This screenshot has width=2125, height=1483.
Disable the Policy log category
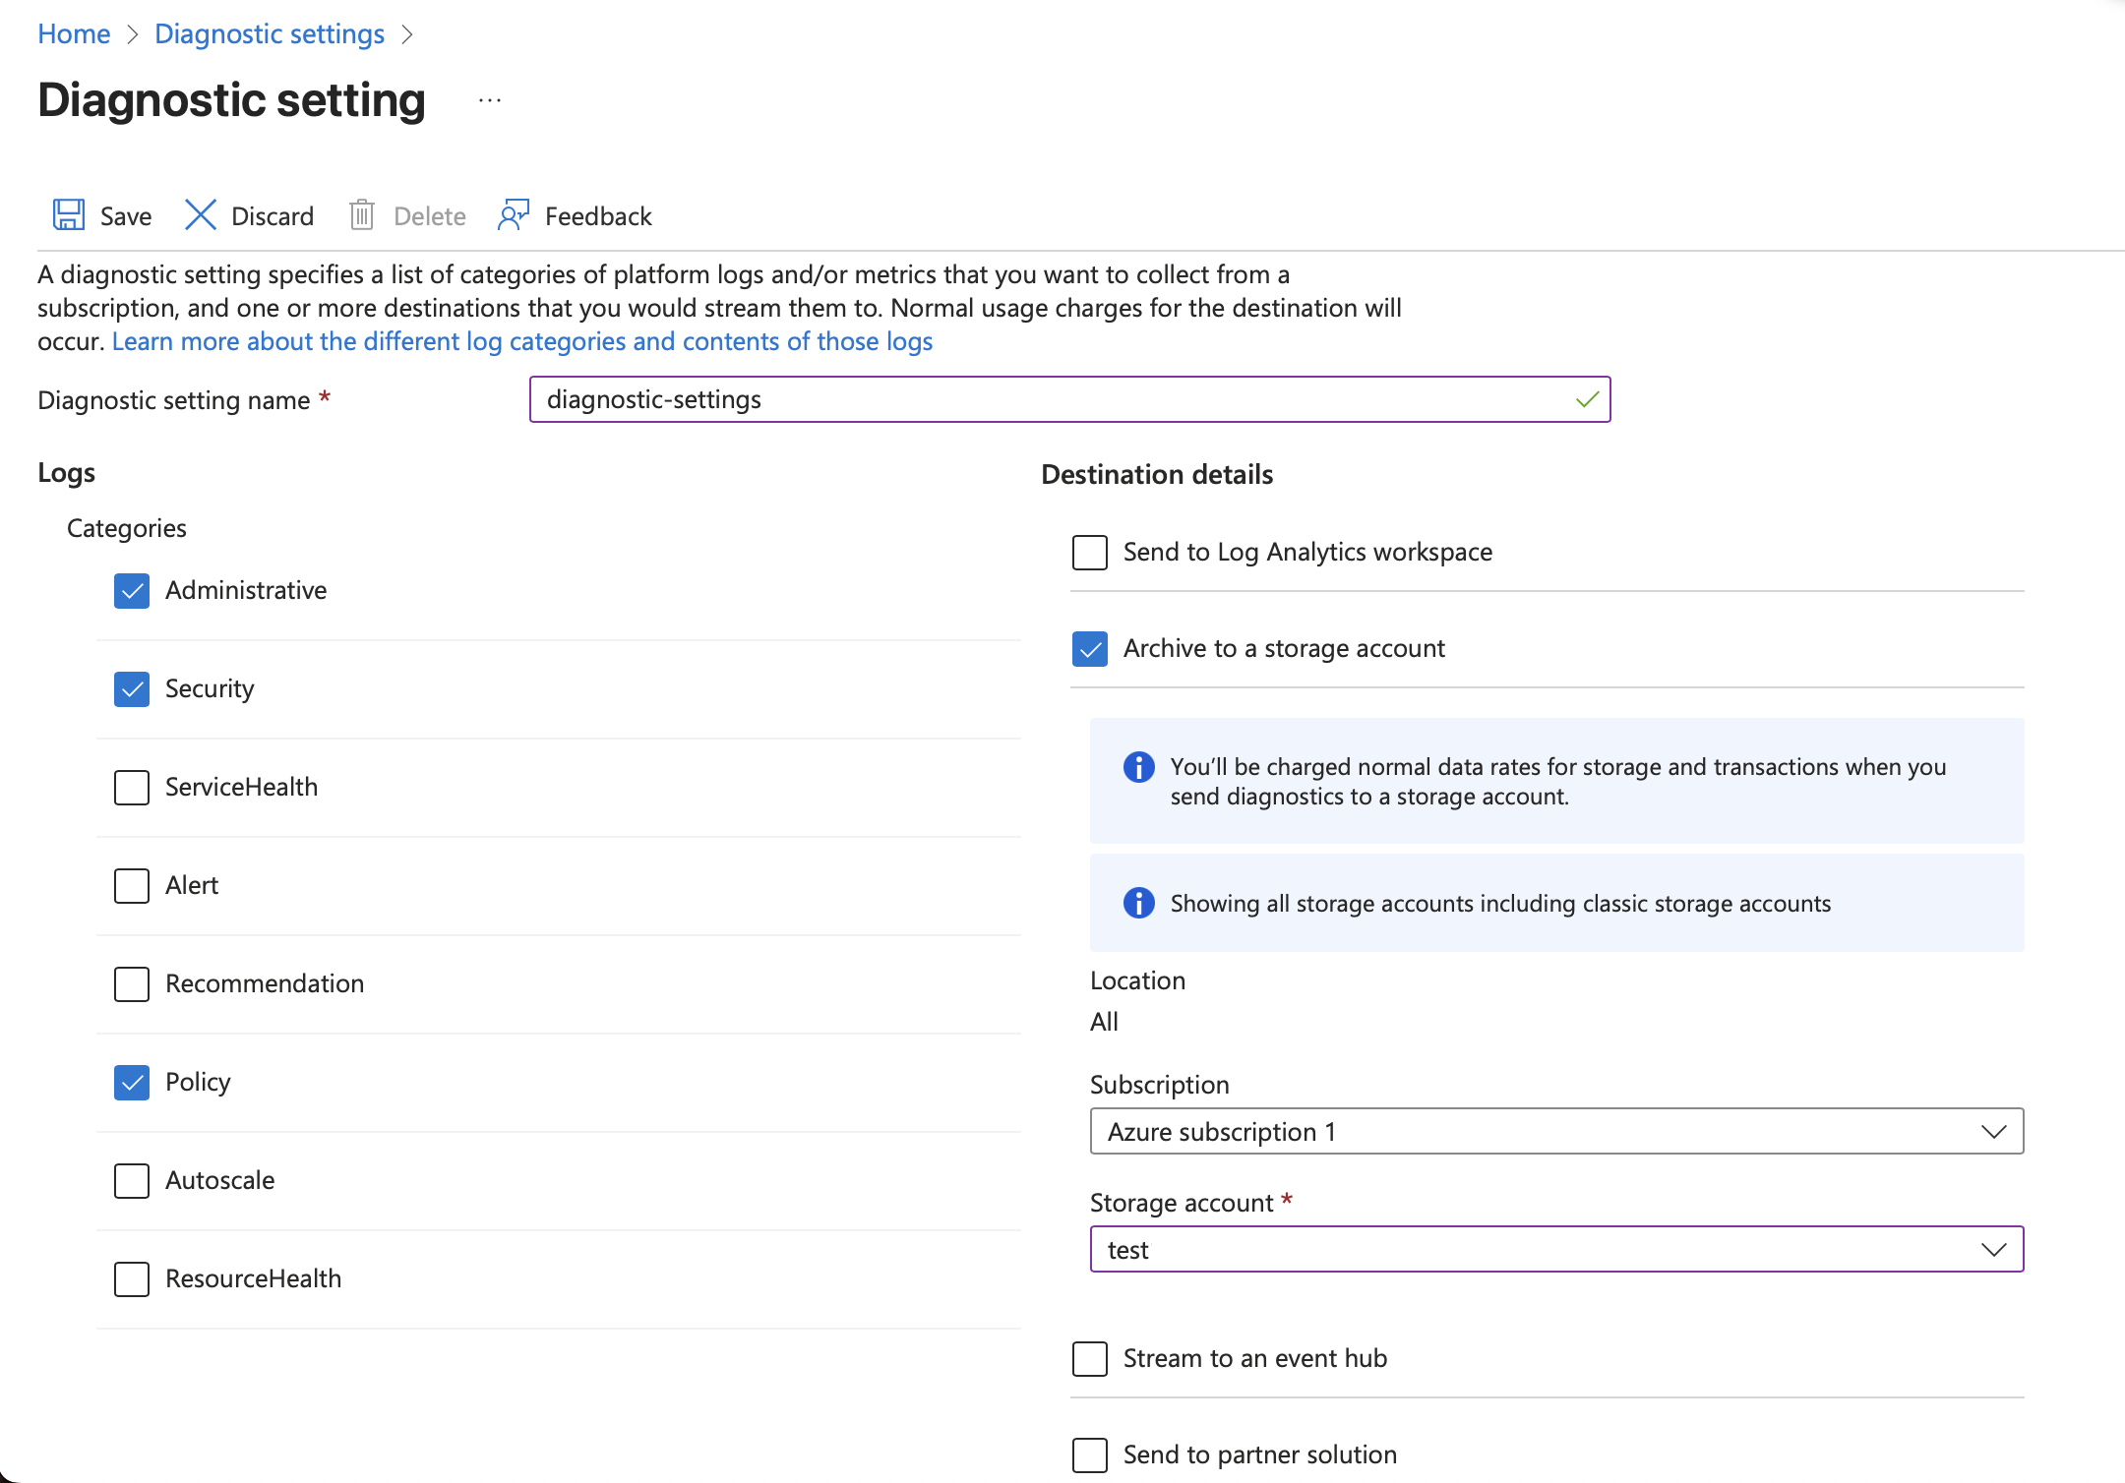coord(131,1082)
